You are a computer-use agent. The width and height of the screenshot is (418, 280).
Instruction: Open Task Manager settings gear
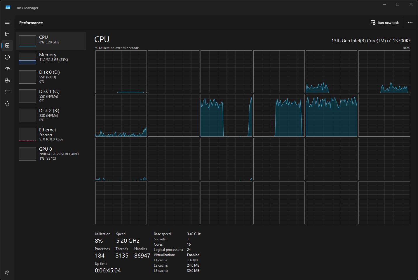(7, 273)
